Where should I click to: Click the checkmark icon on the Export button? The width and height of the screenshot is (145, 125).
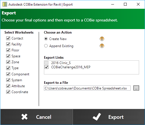coord(97,117)
